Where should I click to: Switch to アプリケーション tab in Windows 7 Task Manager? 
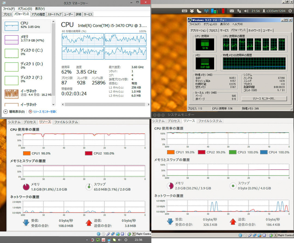198,30
